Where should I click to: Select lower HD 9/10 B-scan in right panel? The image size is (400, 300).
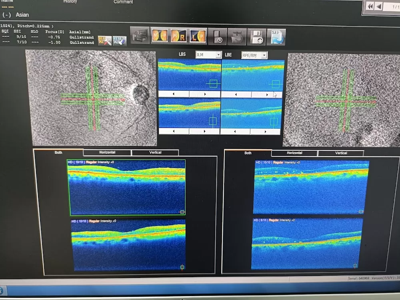307,243
